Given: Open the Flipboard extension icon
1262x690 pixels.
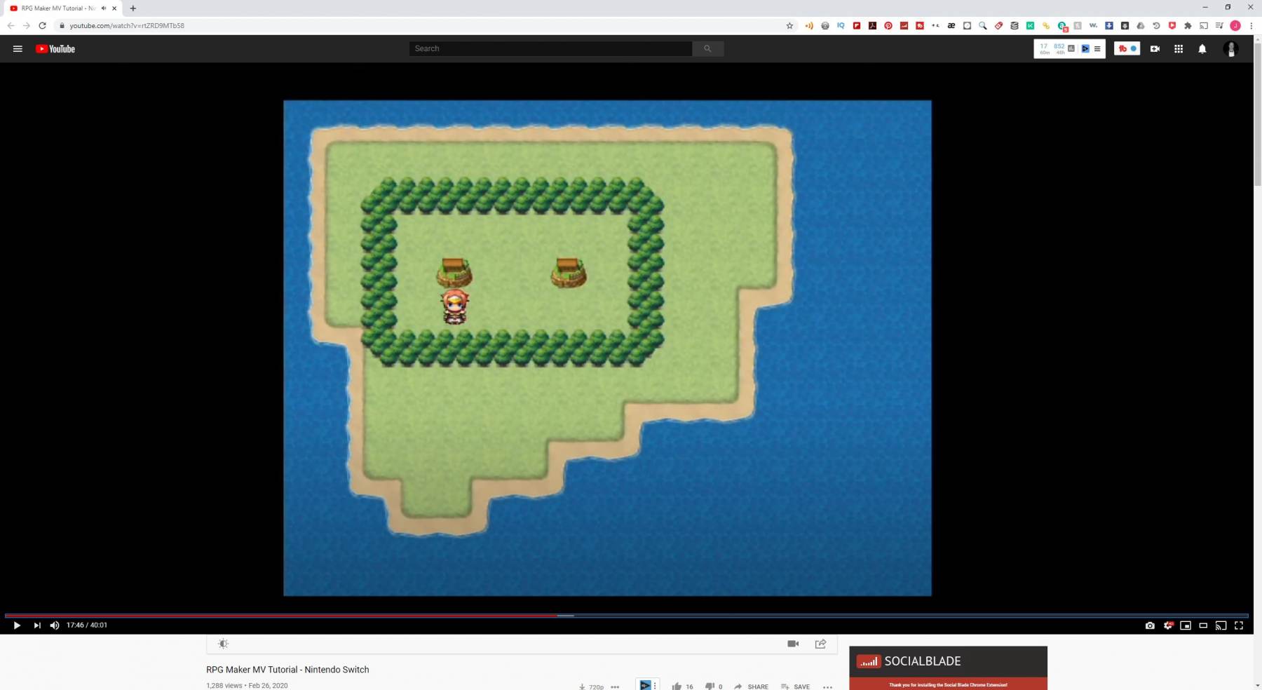Looking at the screenshot, I should [857, 26].
